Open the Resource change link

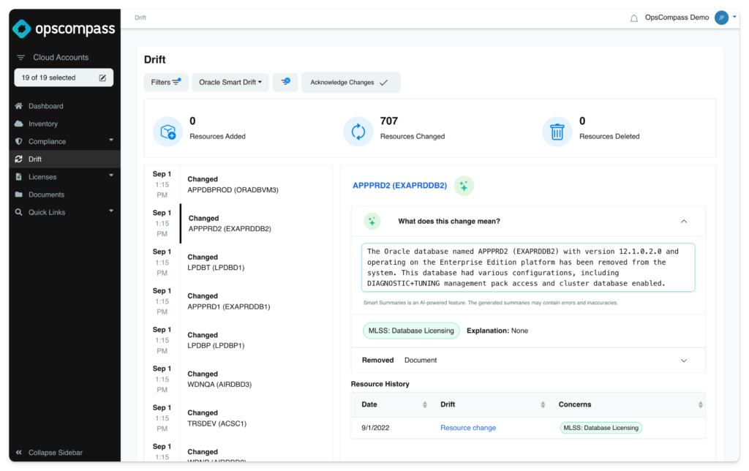coord(467,428)
